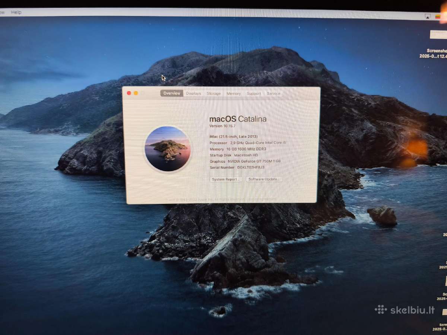
Task: Open the Memory tab
Action: click(x=234, y=93)
